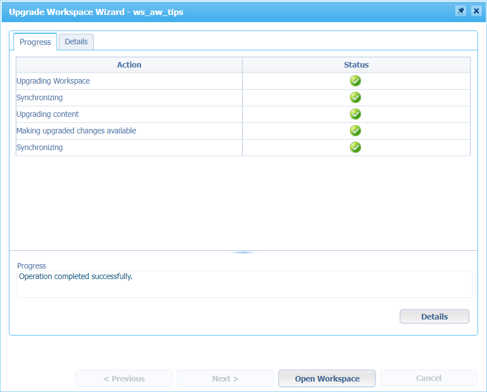487x392 pixels.
Task: Click the Action column header
Action: pos(129,65)
